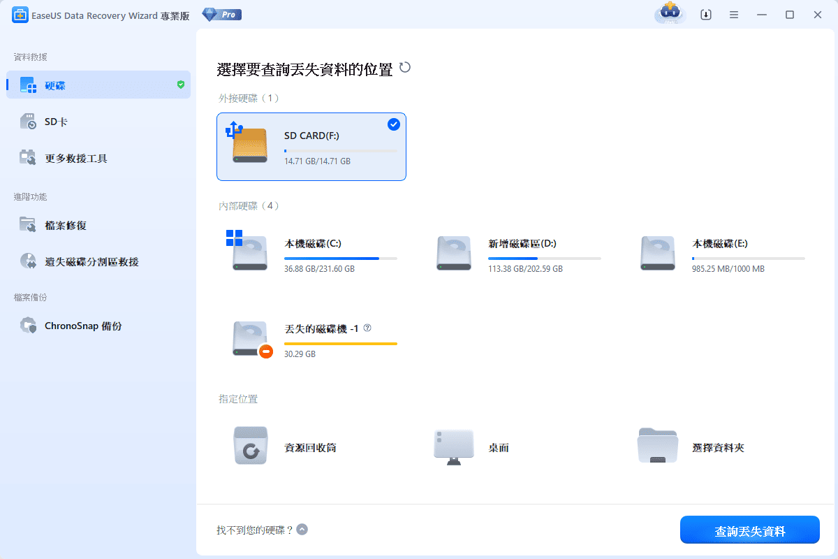
Task: Toggle the blue checkmark on SD CARD(F:)
Action: [394, 124]
